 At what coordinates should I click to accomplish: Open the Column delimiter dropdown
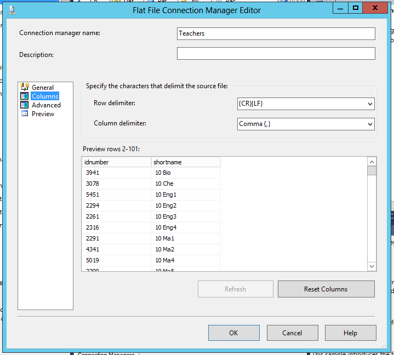click(370, 124)
